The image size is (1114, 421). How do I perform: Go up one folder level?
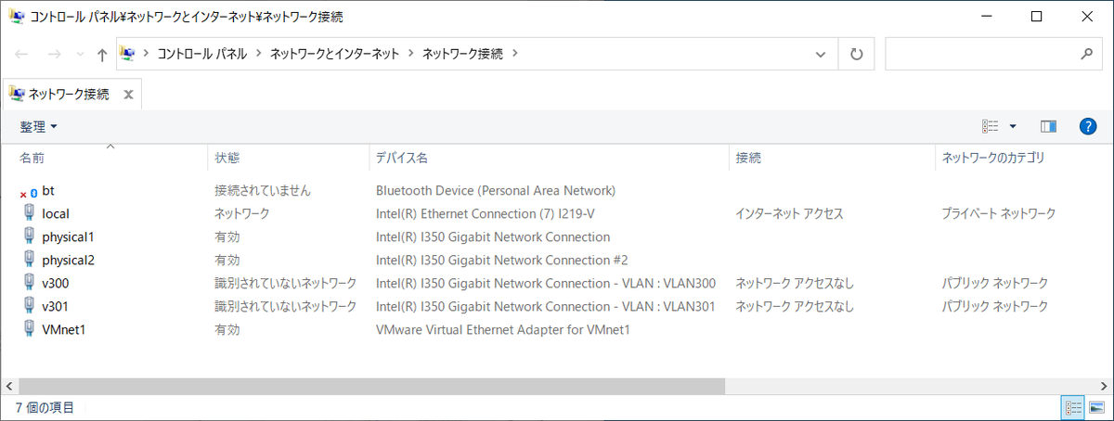(101, 55)
